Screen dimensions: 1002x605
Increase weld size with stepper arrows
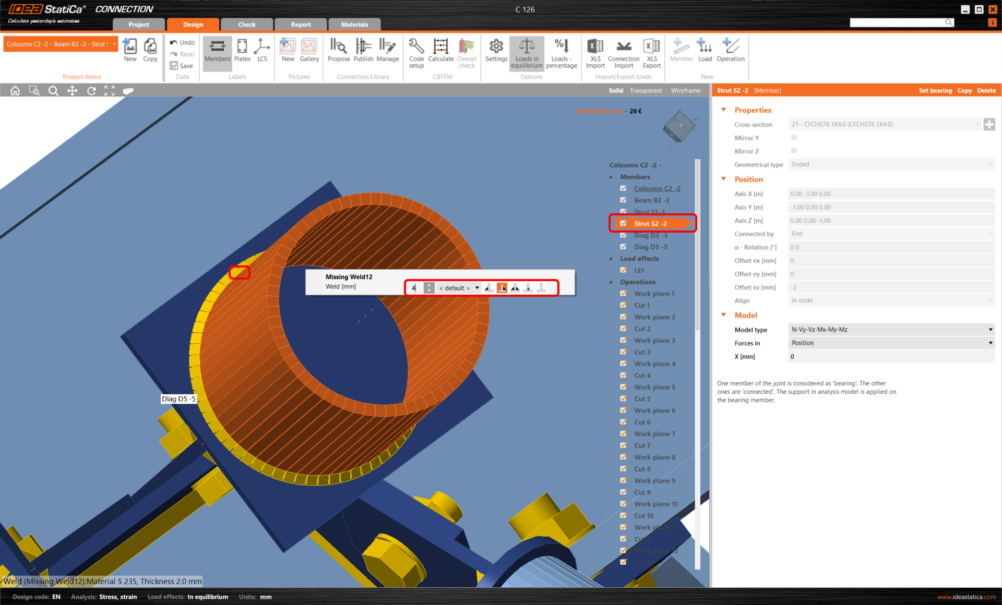429,285
